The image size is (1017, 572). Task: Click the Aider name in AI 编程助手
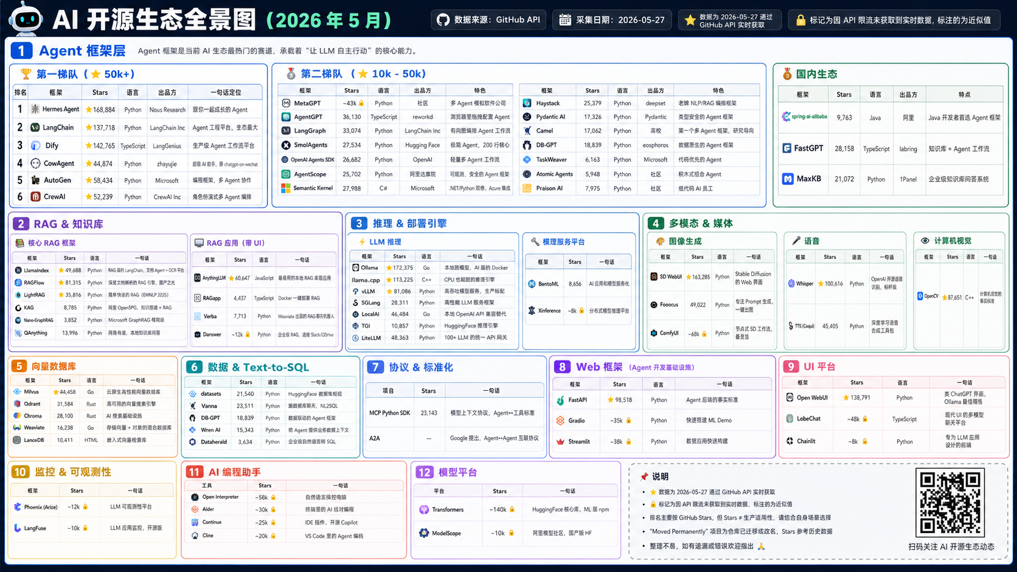click(209, 510)
